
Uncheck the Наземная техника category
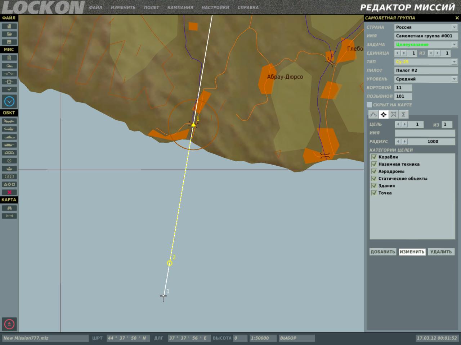[374, 164]
